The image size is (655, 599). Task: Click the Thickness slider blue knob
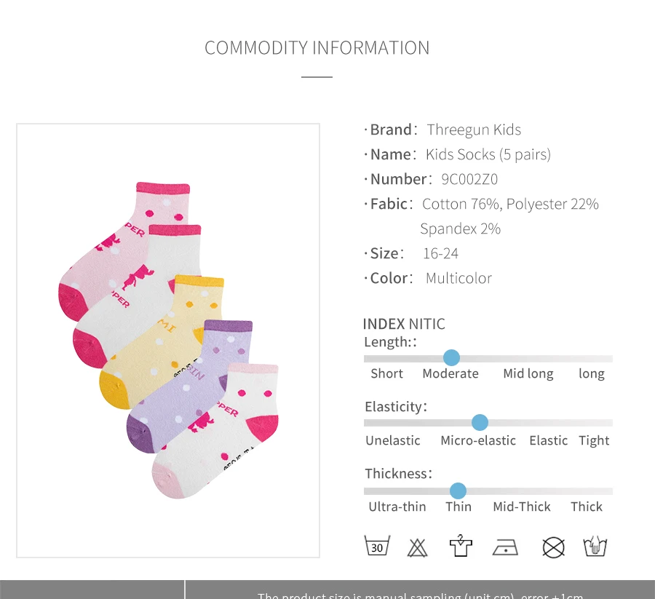[458, 491]
